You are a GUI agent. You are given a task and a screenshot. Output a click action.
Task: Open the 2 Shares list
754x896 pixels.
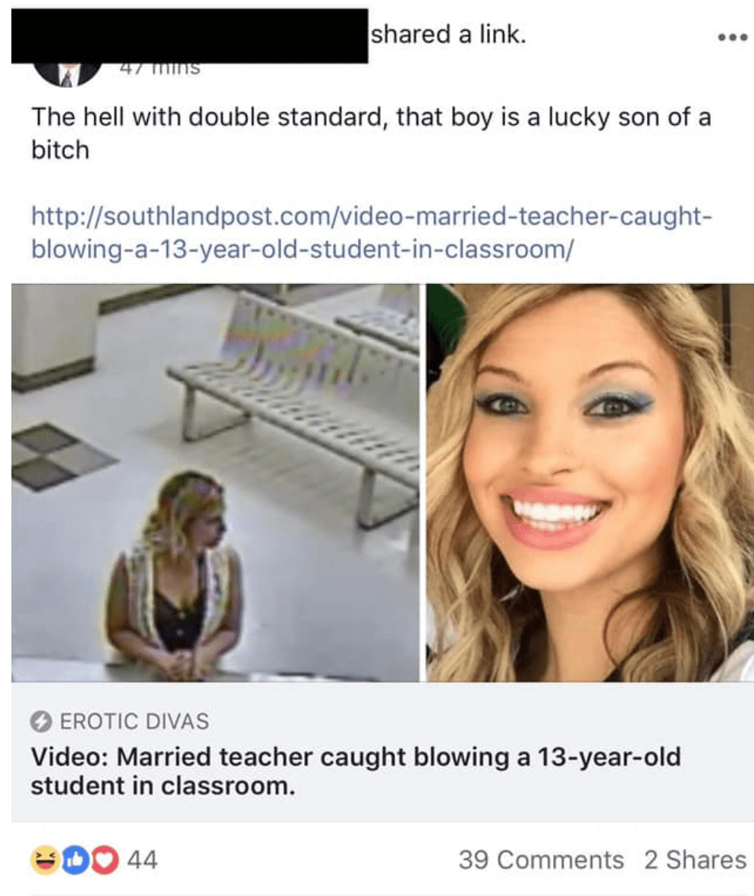pyautogui.click(x=695, y=860)
